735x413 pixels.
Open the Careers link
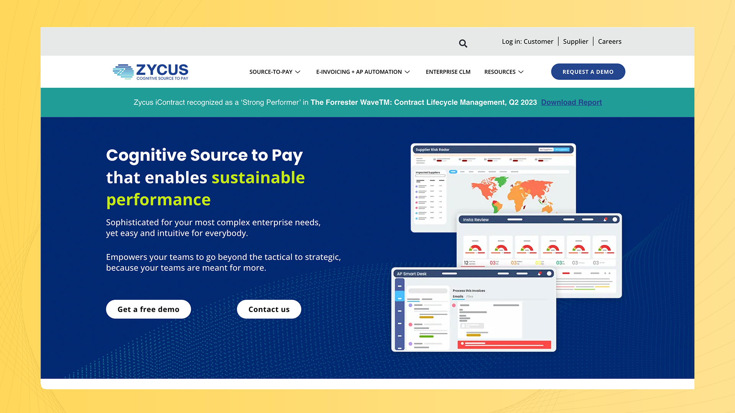click(609, 41)
